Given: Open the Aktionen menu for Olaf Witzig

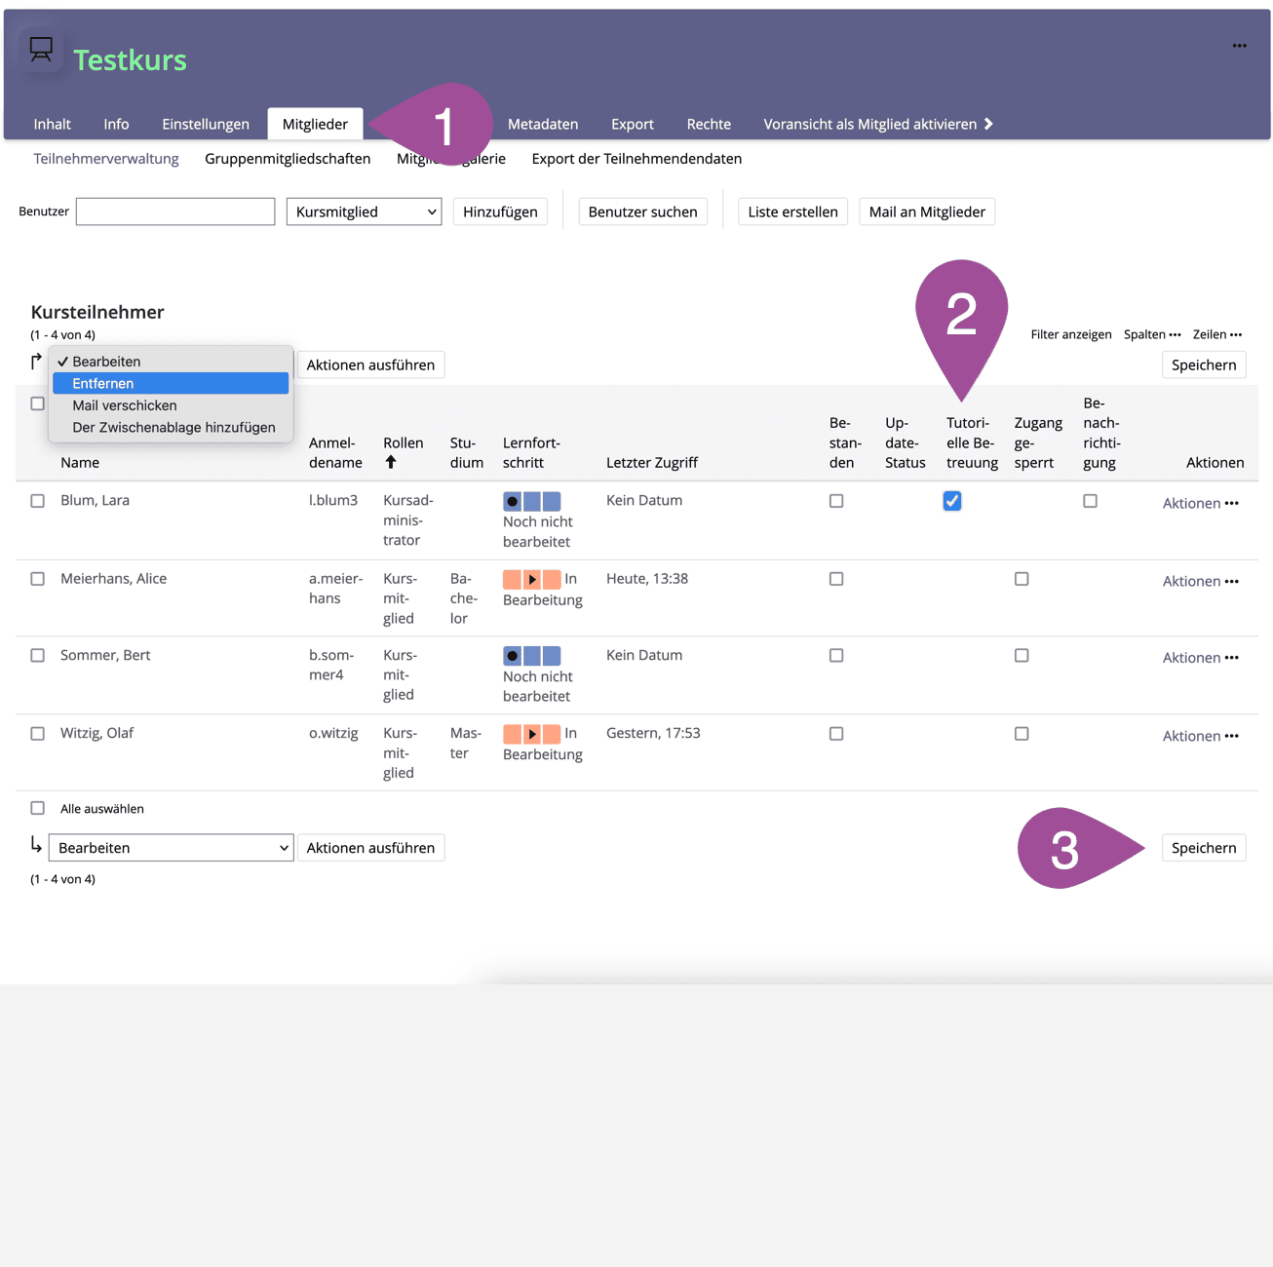Looking at the screenshot, I should click(x=1200, y=736).
